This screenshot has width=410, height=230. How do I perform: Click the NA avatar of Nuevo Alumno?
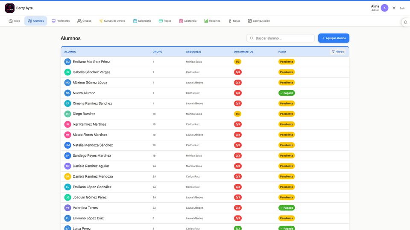[x=68, y=93]
